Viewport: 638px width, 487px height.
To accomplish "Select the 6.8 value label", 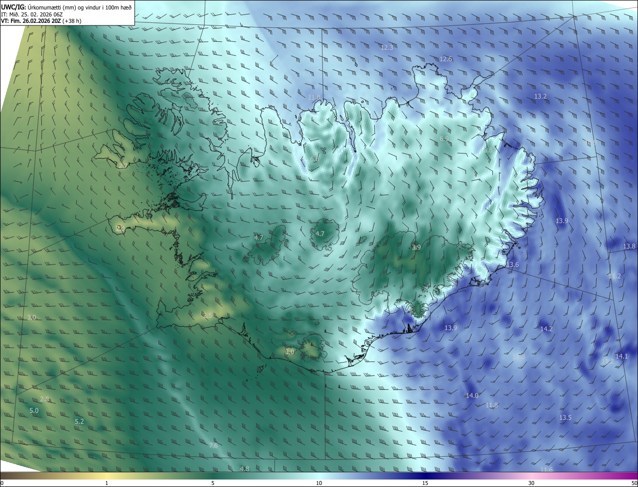I will 488,150.
